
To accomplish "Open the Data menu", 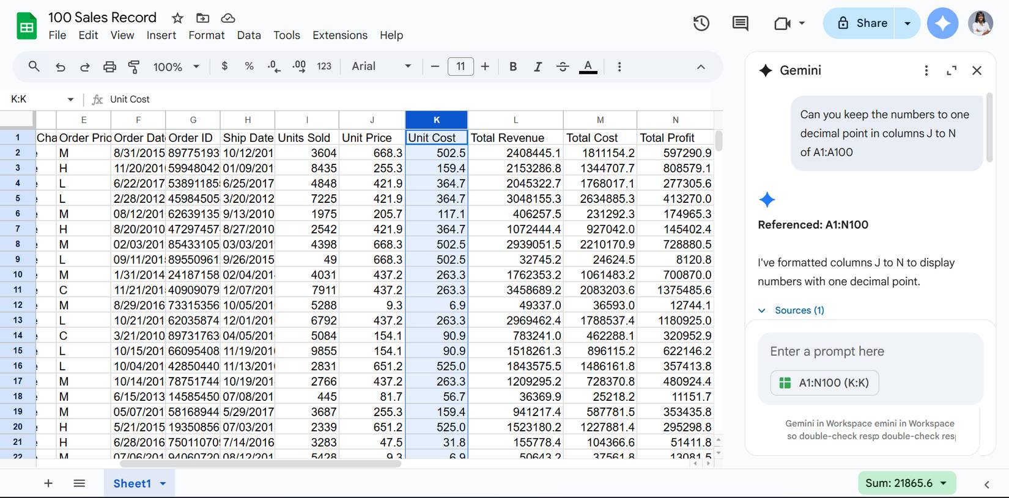I will [x=249, y=35].
